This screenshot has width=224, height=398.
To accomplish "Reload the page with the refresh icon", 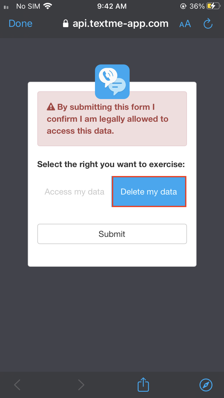I will tap(208, 24).
